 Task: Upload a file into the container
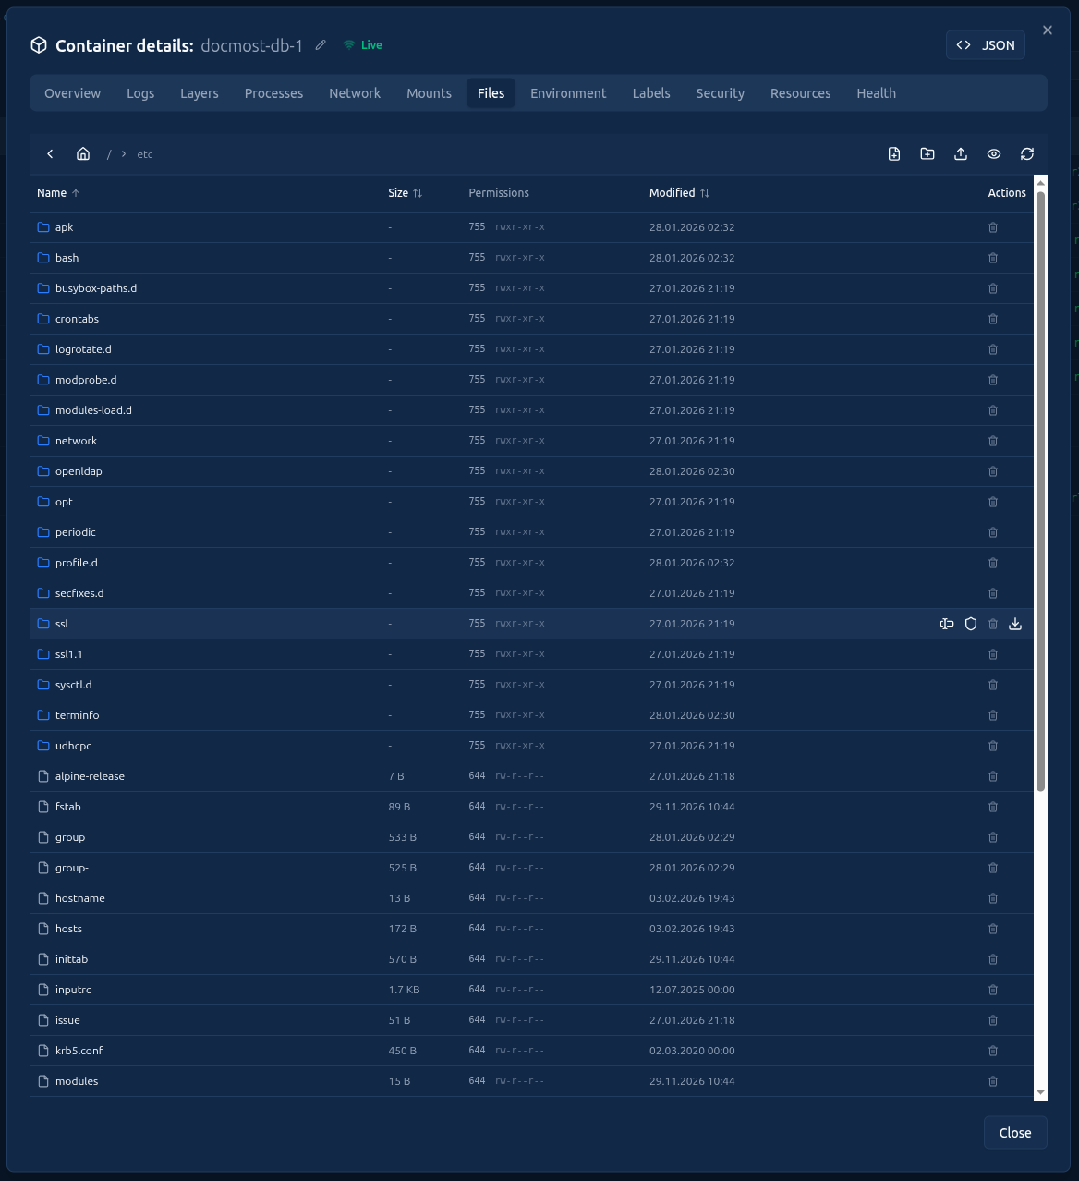(x=961, y=153)
